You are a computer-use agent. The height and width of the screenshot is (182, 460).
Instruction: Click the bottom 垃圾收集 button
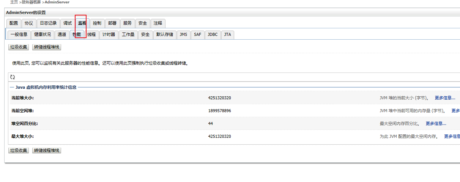point(19,150)
